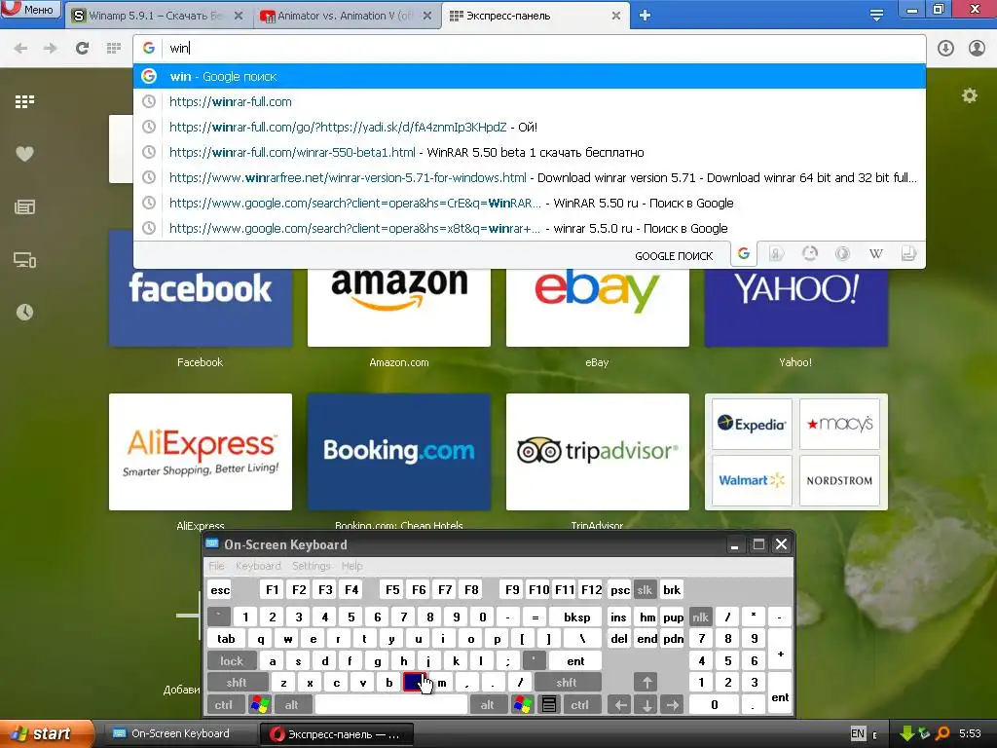
Task: Click the bksp key
Action: (577, 617)
